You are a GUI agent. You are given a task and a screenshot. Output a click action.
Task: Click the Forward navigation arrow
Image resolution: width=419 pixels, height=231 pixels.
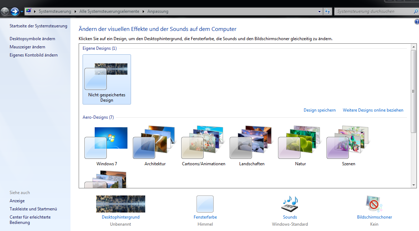click(15, 11)
